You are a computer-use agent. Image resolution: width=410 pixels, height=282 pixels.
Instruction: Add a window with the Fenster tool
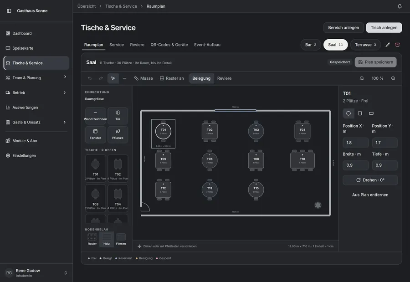click(x=96, y=134)
